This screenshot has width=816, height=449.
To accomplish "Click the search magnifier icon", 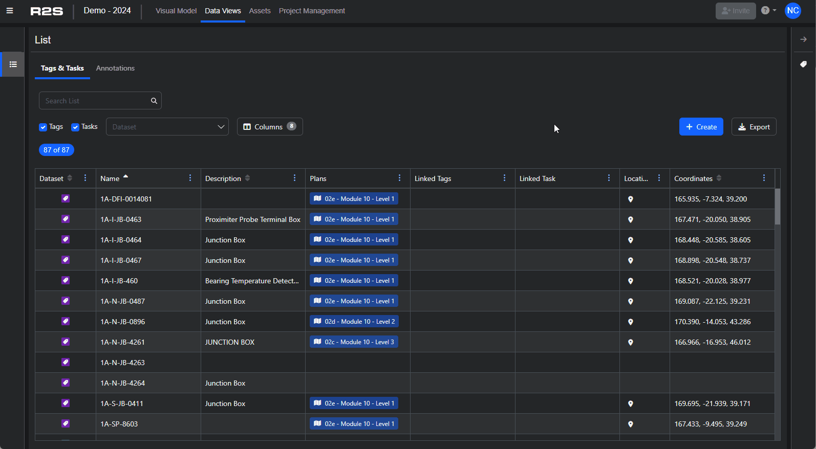I will [x=154, y=101].
